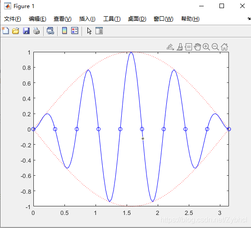Click the y-axis label -0.2

(26, 145)
